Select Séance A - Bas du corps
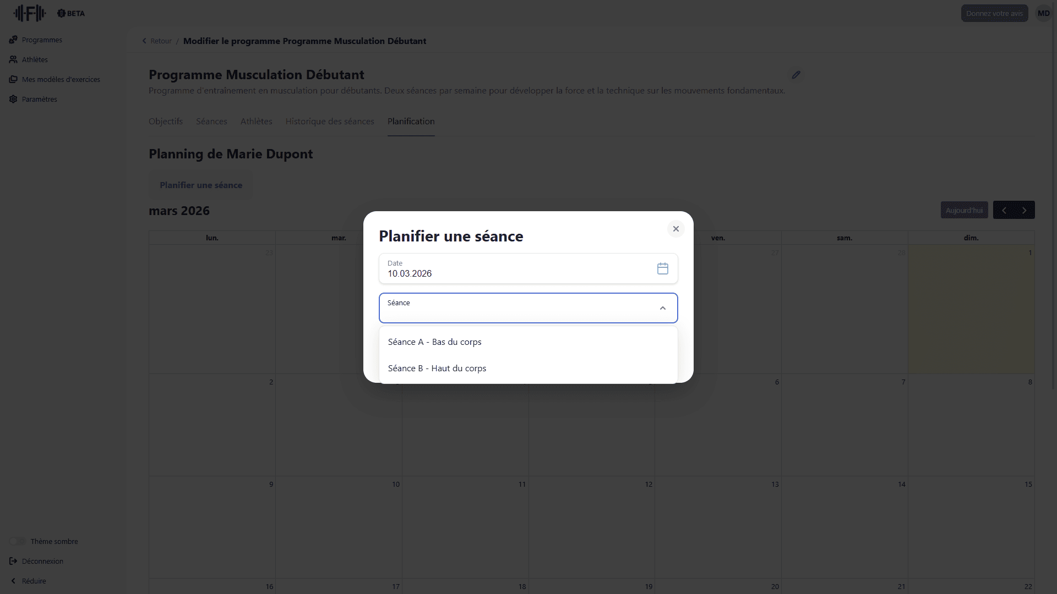The height and width of the screenshot is (594, 1057). click(x=434, y=342)
